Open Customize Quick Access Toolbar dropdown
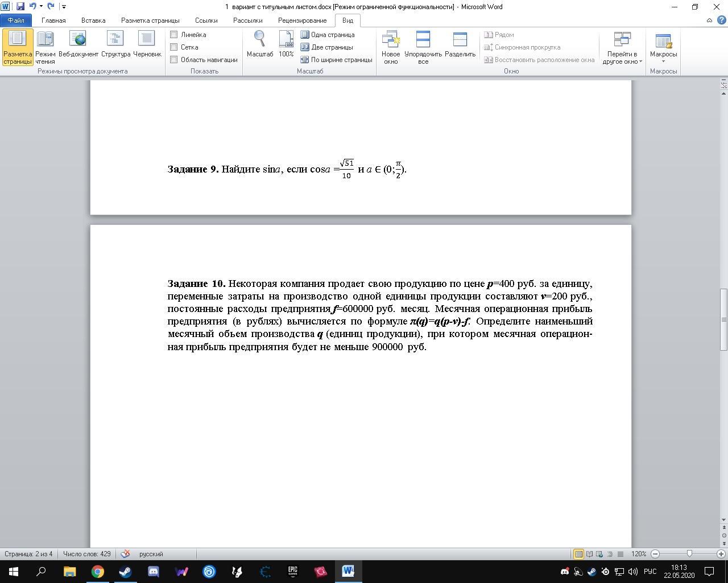Image resolution: width=728 pixels, height=583 pixels. click(64, 7)
